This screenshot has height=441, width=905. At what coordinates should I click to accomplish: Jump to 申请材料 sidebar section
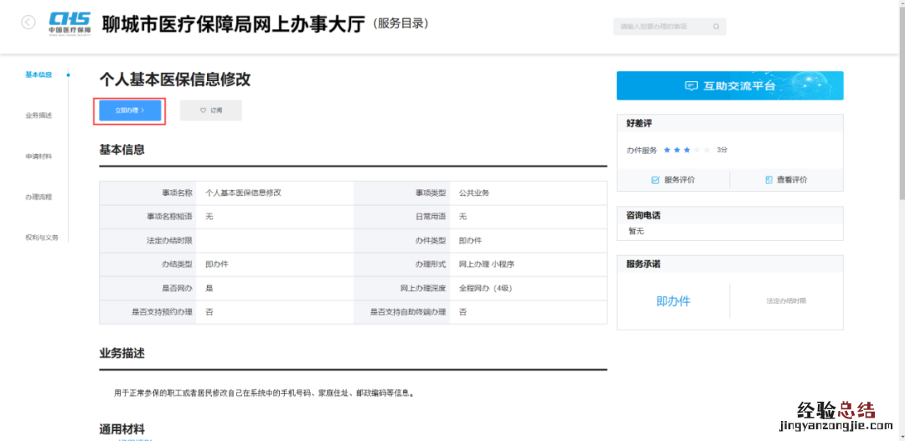pos(39,156)
